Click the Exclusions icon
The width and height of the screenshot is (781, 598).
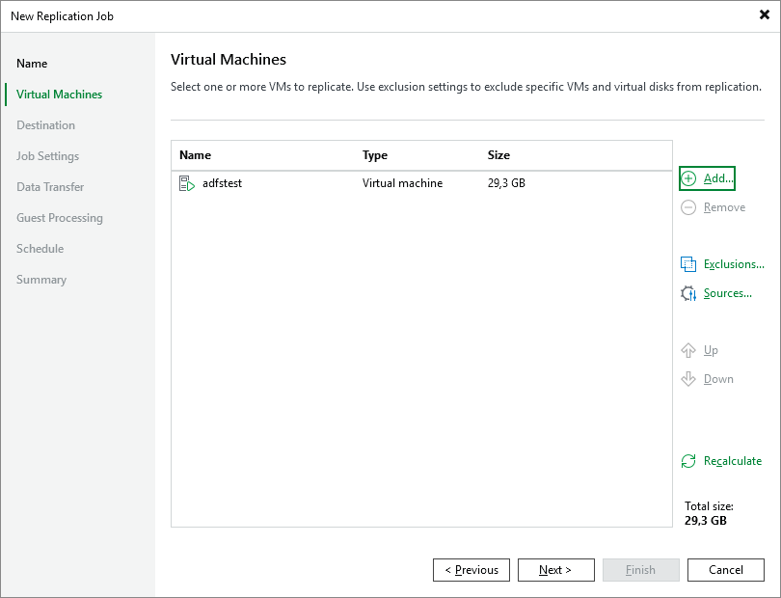pos(688,264)
